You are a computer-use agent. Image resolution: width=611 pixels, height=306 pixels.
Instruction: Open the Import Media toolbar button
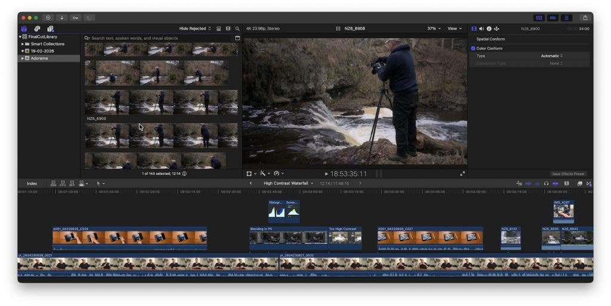click(x=61, y=17)
